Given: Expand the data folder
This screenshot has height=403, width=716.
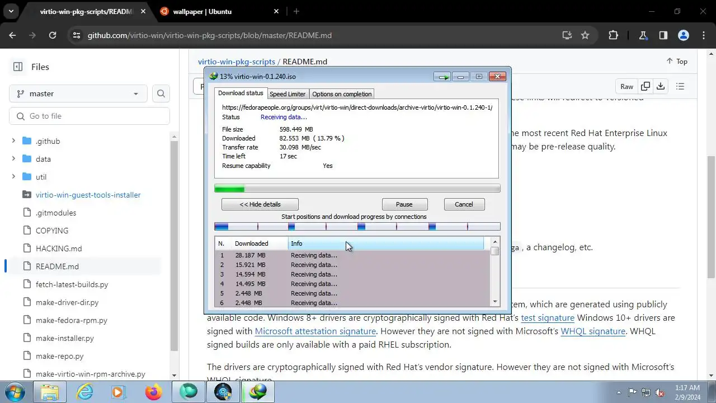Looking at the screenshot, I should 13,159.
